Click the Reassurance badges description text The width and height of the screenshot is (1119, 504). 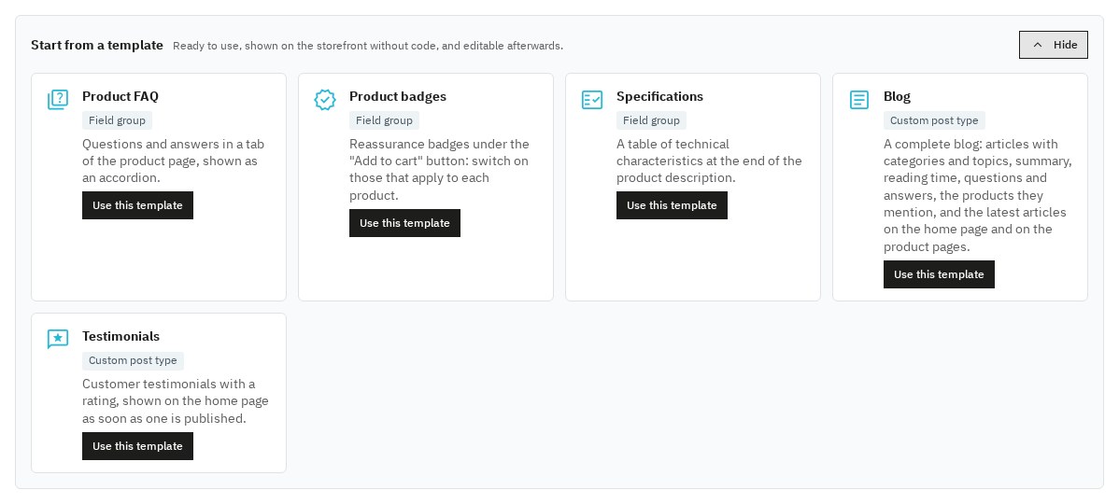[440, 170]
